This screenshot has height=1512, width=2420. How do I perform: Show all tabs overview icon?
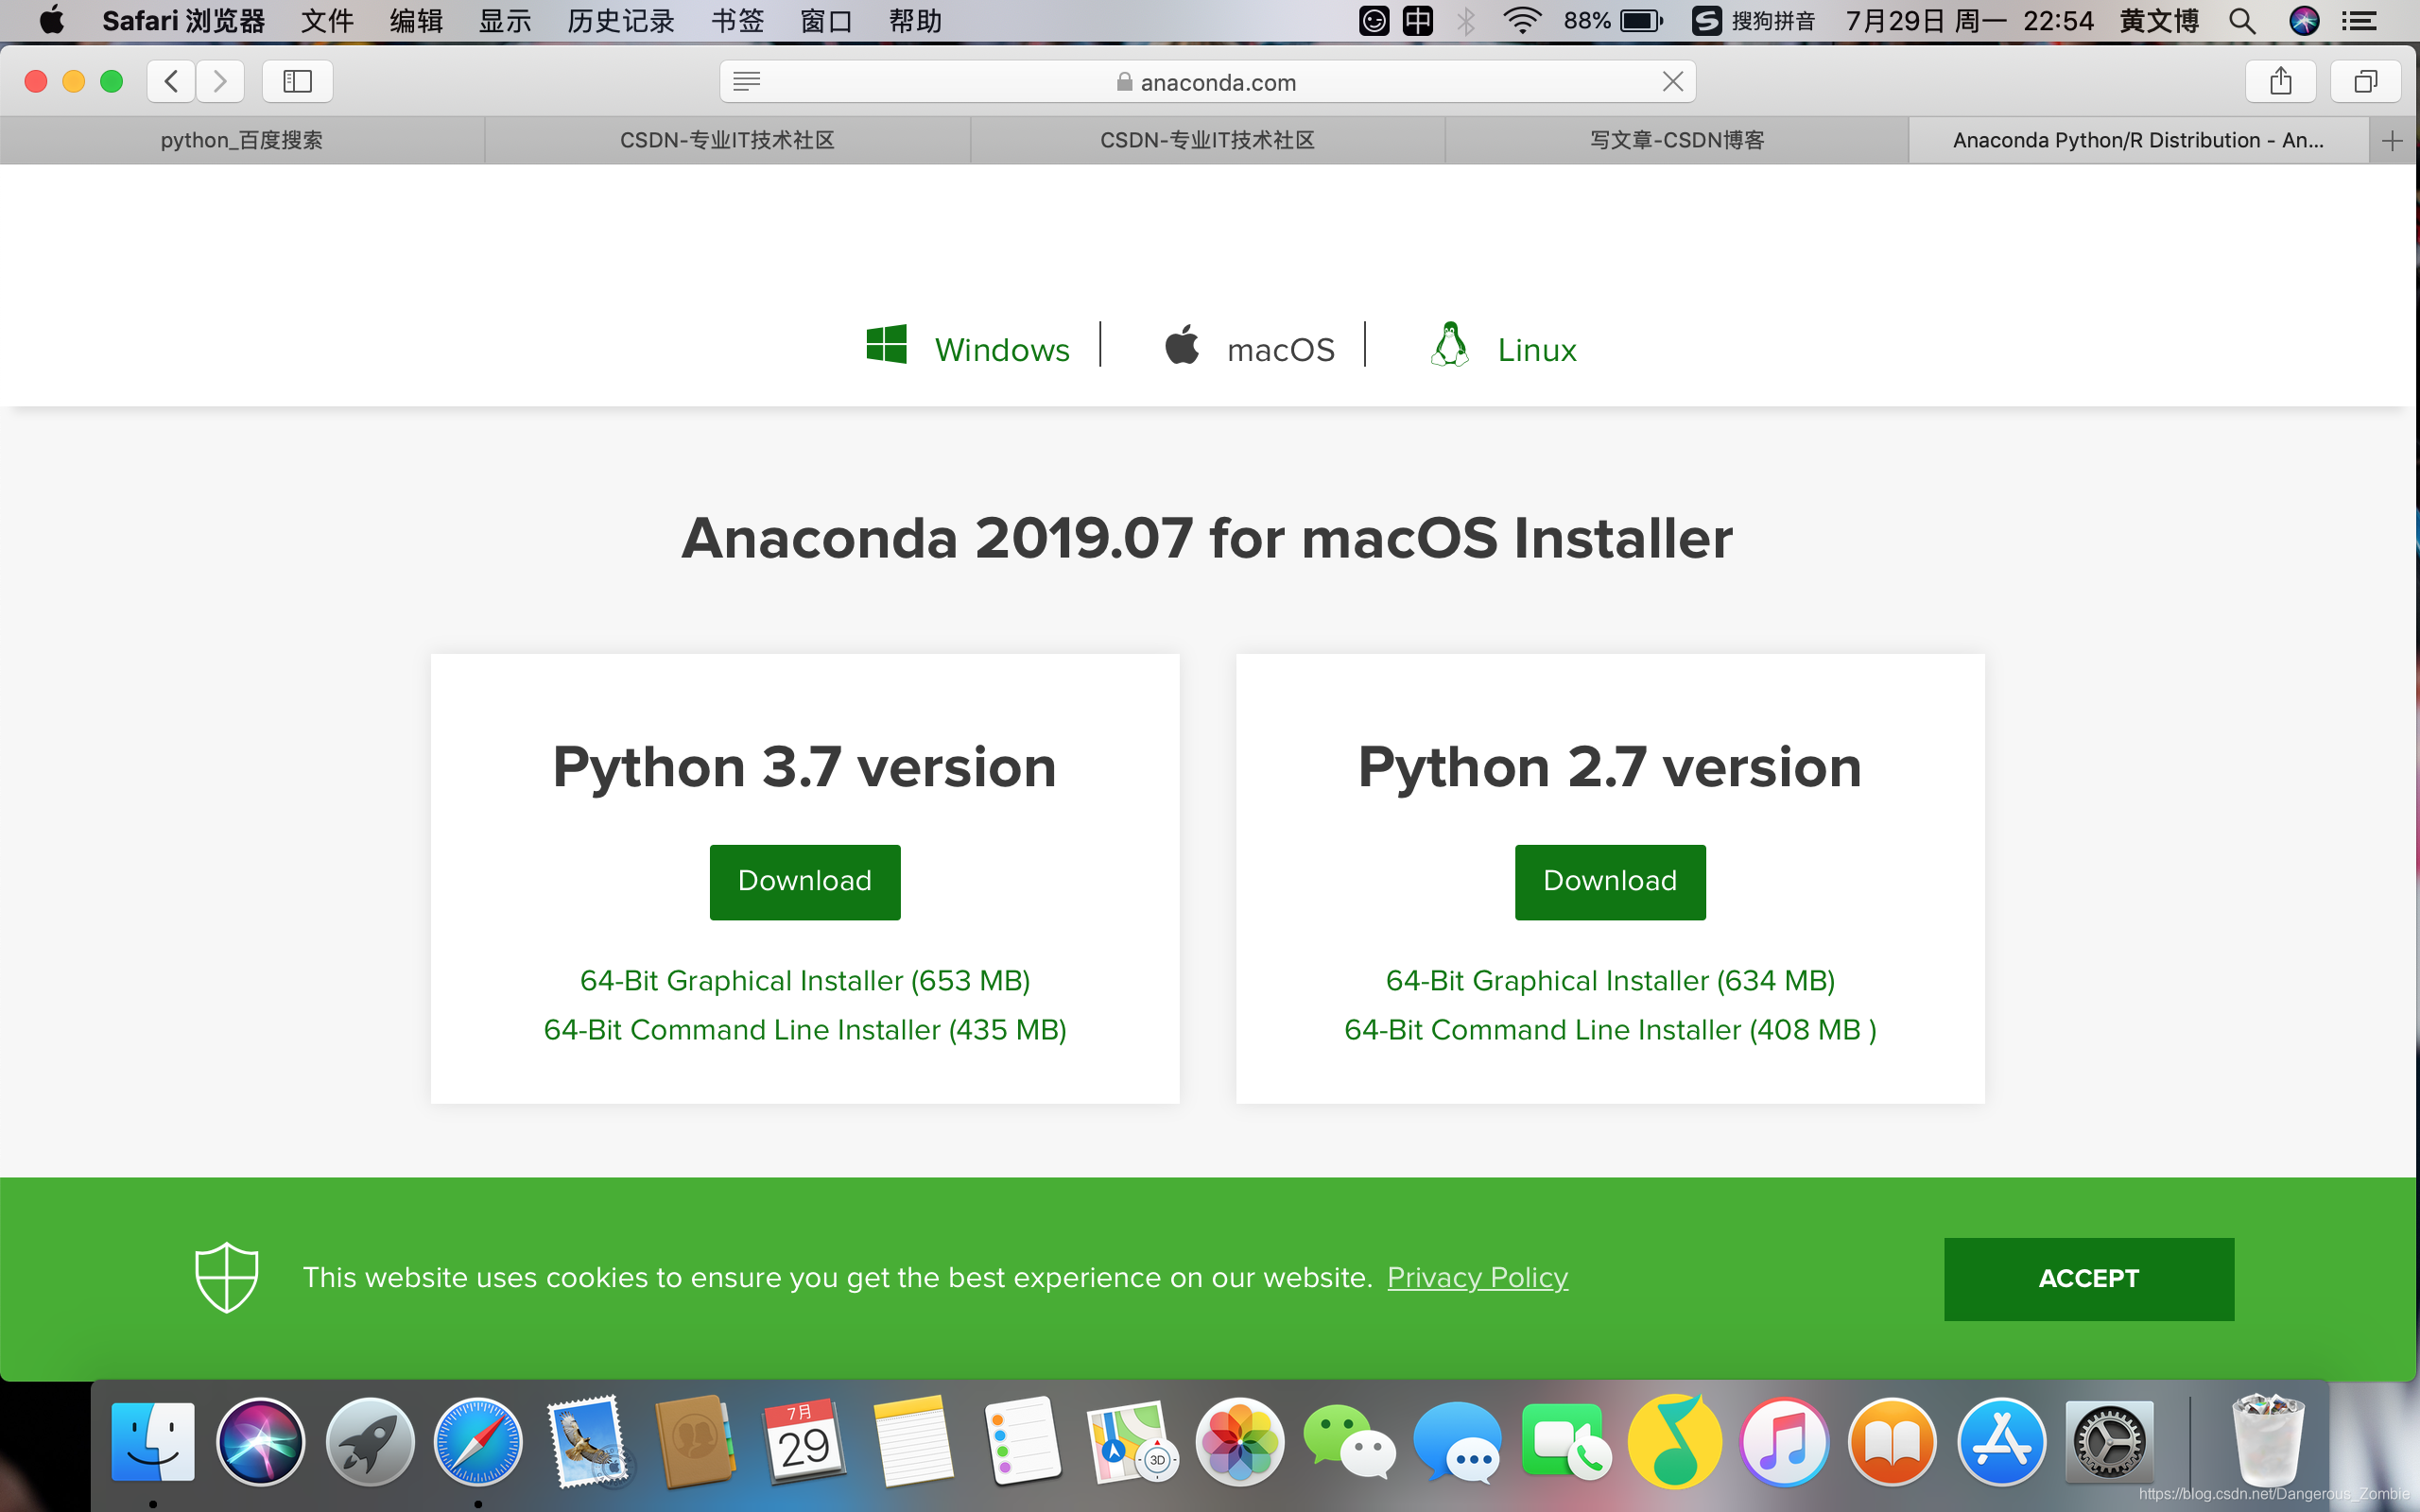pyautogui.click(x=2365, y=81)
